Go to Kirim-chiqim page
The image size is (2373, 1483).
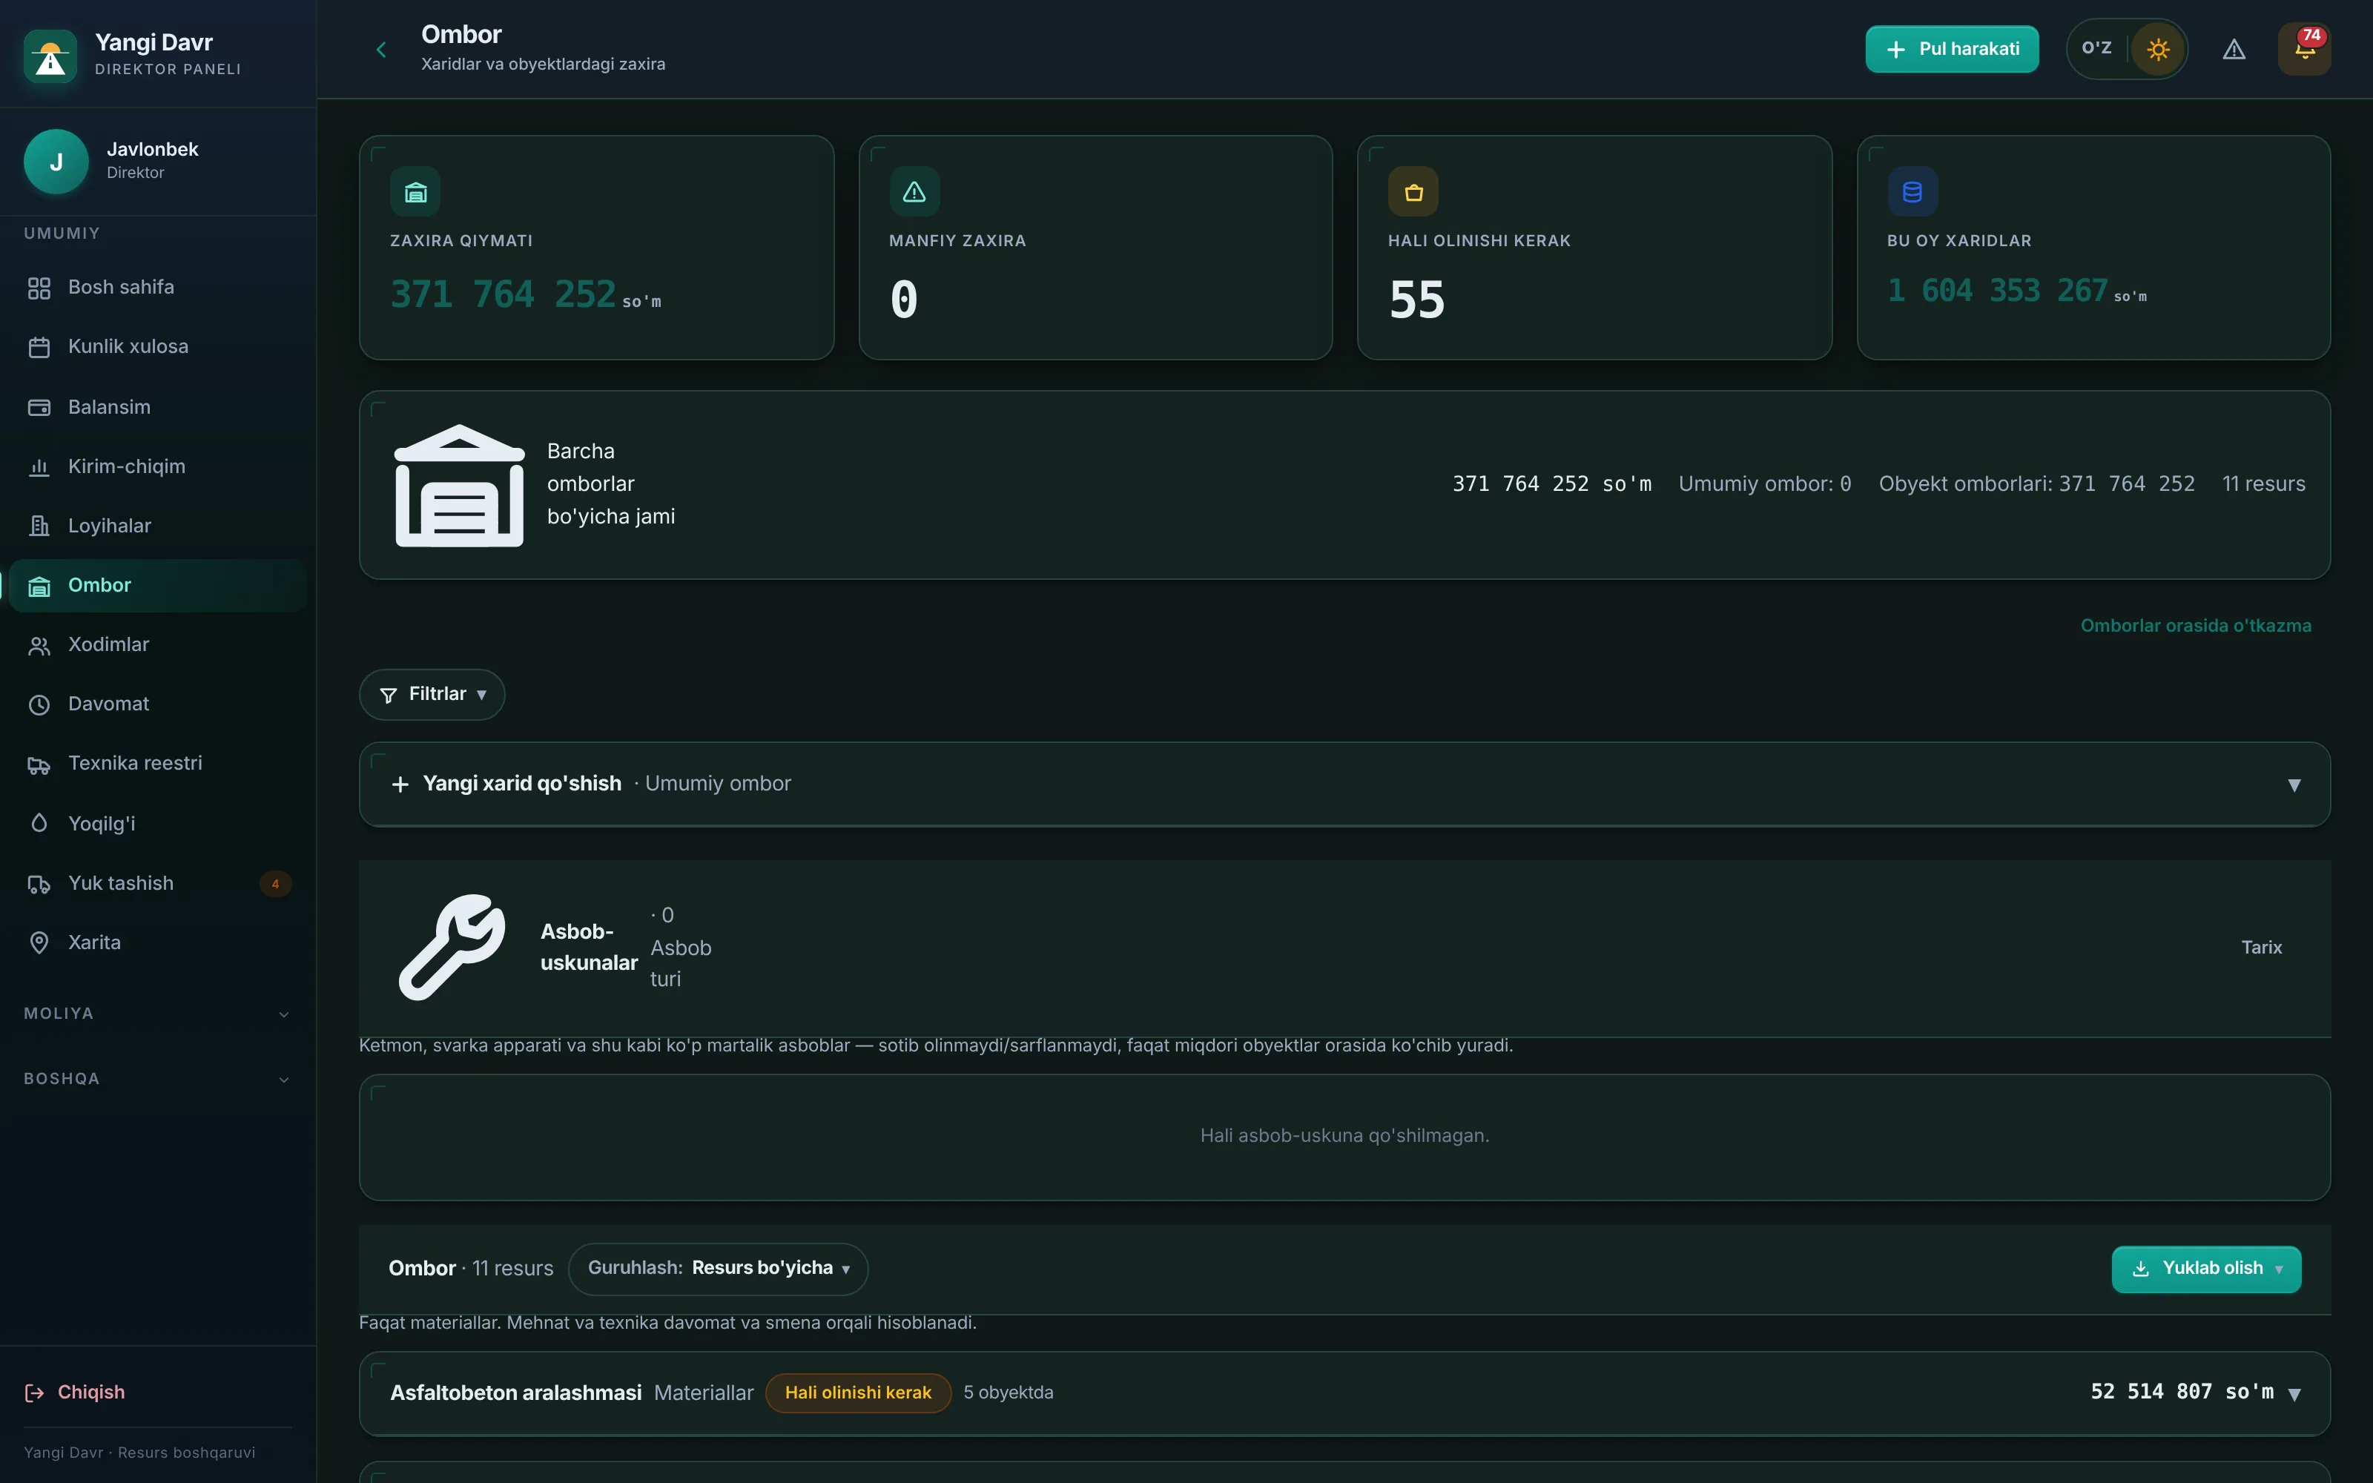158,467
